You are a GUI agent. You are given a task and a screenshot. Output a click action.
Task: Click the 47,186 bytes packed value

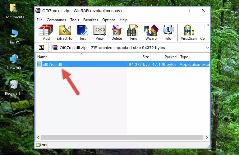pyautogui.click(x=164, y=65)
